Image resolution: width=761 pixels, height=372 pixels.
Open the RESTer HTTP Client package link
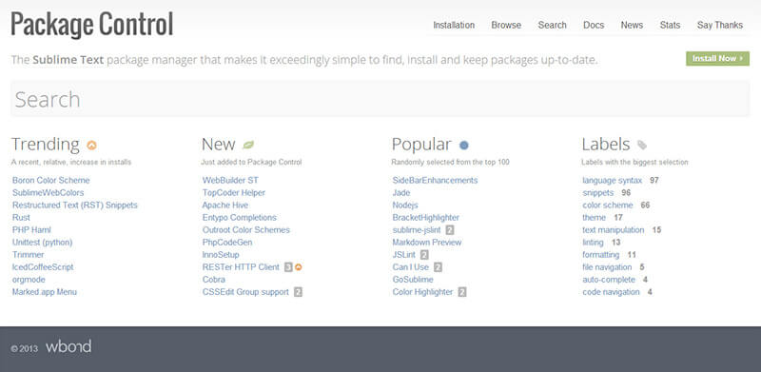[241, 267]
